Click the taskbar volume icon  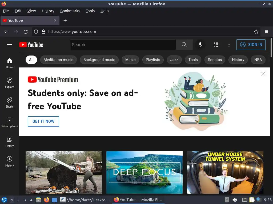[235, 200]
